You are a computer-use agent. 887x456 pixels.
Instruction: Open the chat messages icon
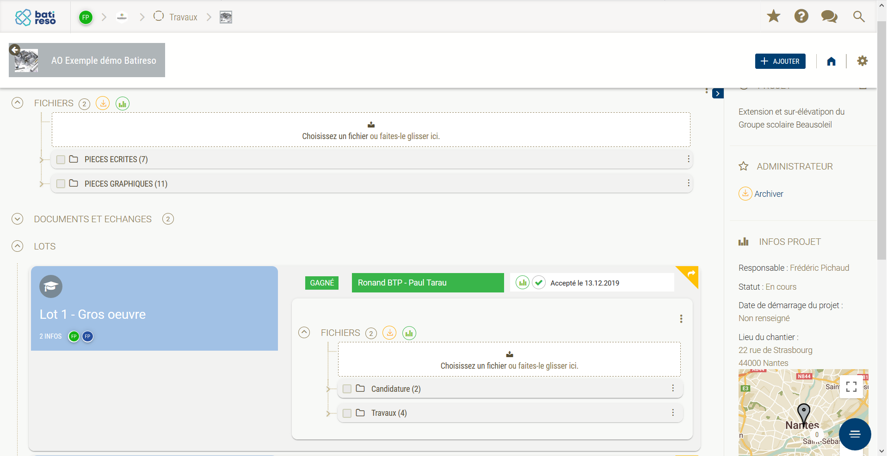829,17
